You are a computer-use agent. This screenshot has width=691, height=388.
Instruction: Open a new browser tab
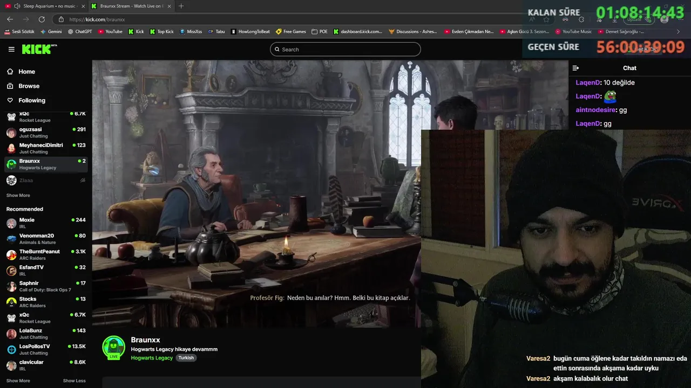point(181,6)
